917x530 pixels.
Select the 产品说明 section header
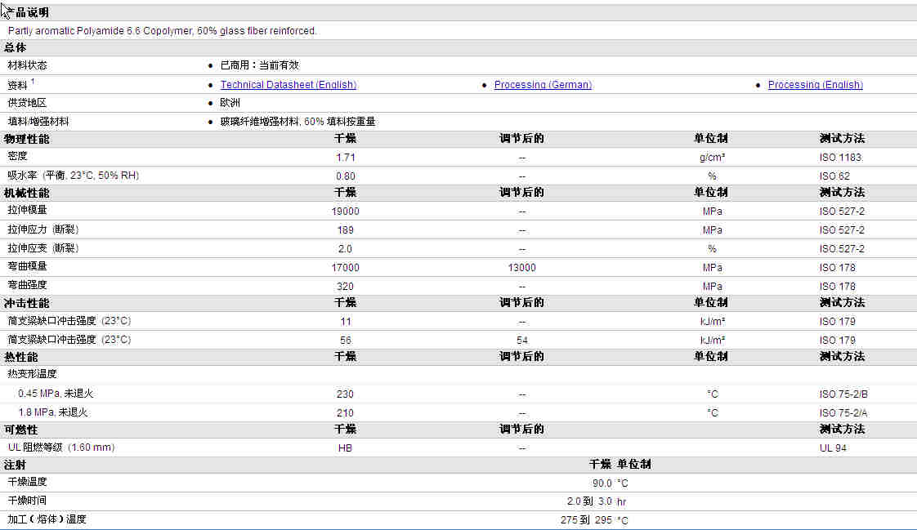tap(28, 12)
